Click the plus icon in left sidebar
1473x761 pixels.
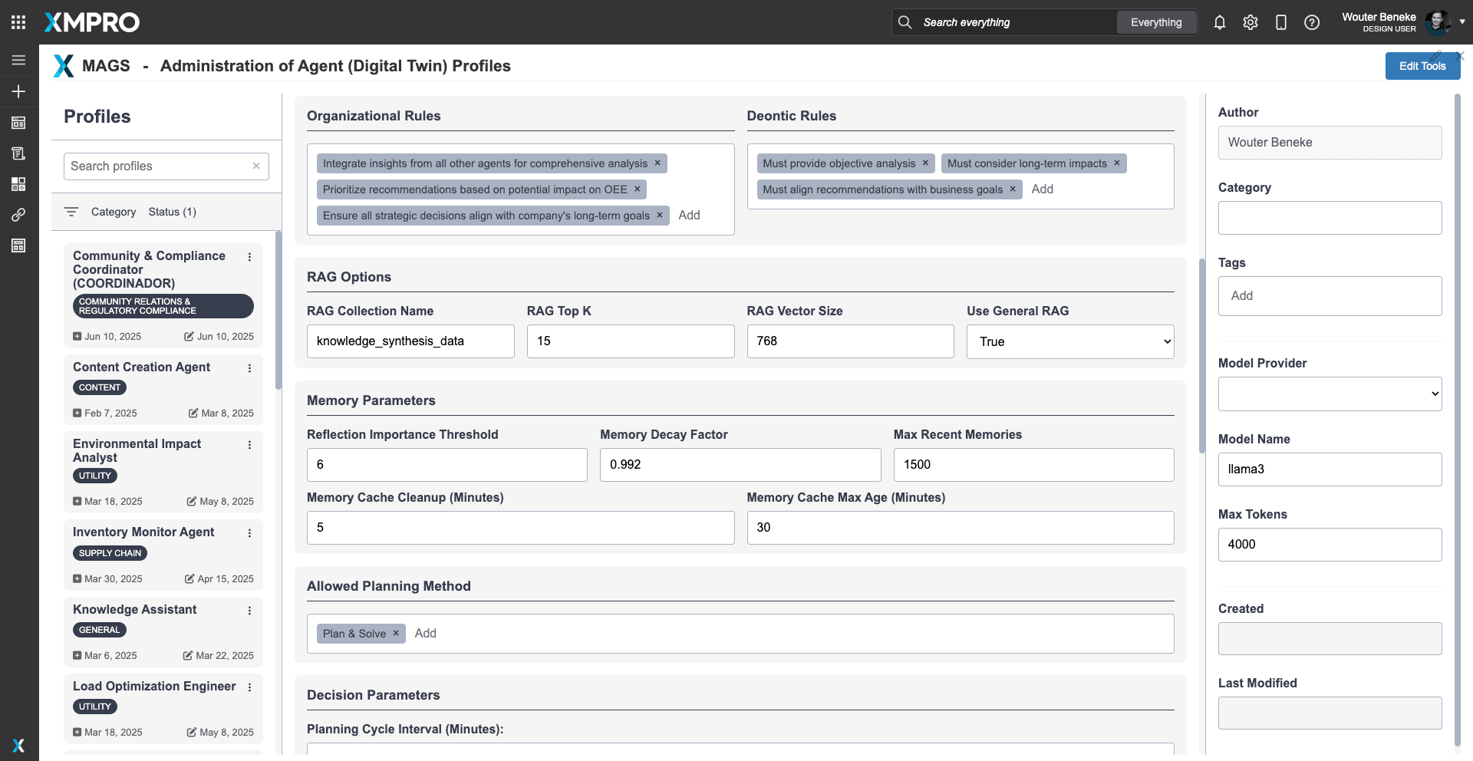[18, 91]
